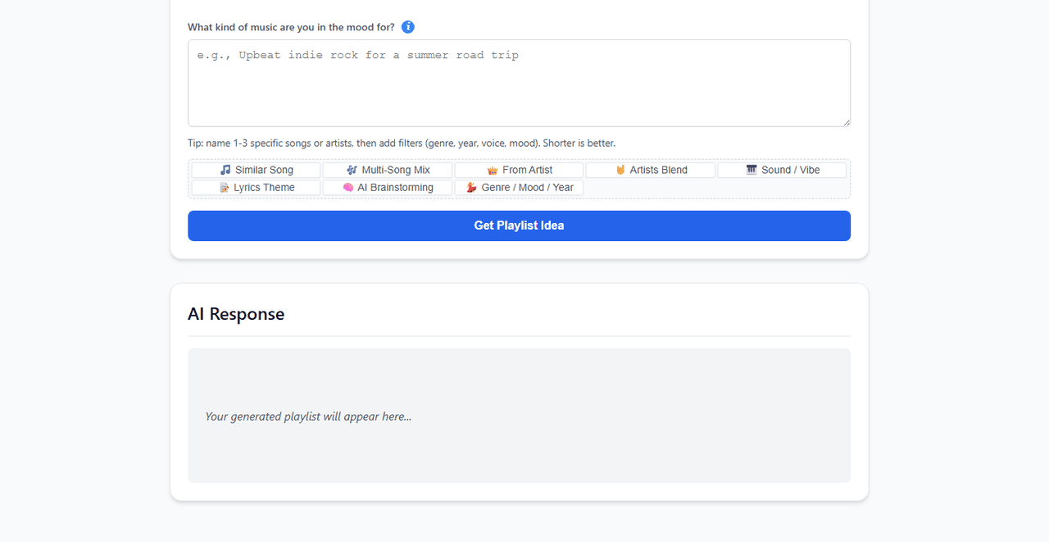1049x542 pixels.
Task: Click the tip text about naming songs
Action: point(402,143)
